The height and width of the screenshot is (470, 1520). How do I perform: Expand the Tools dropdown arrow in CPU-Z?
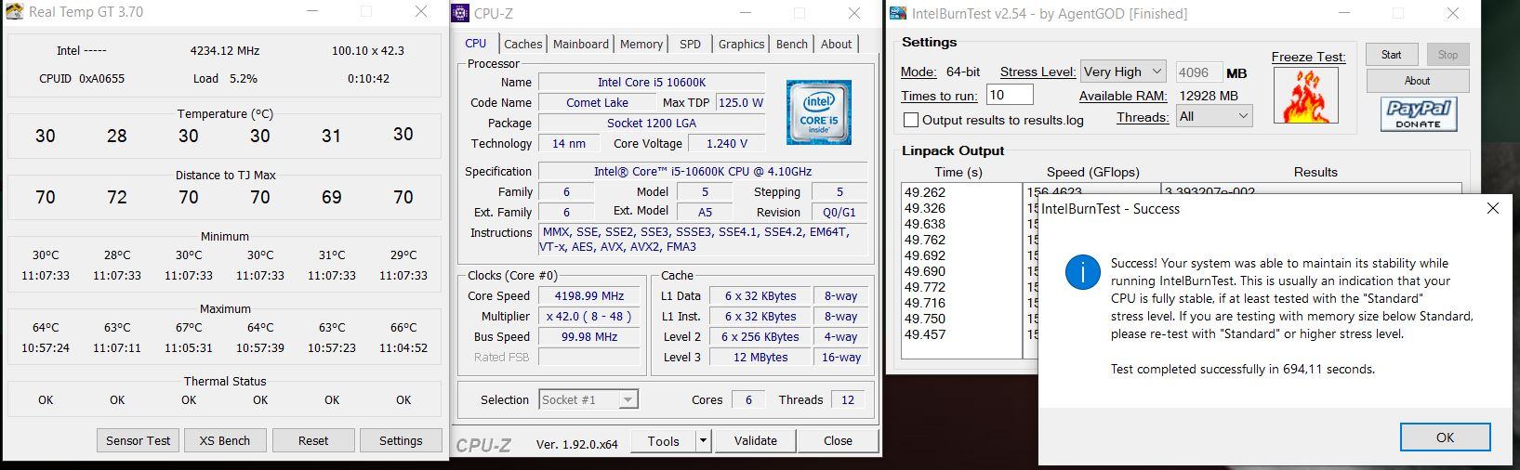point(703,441)
